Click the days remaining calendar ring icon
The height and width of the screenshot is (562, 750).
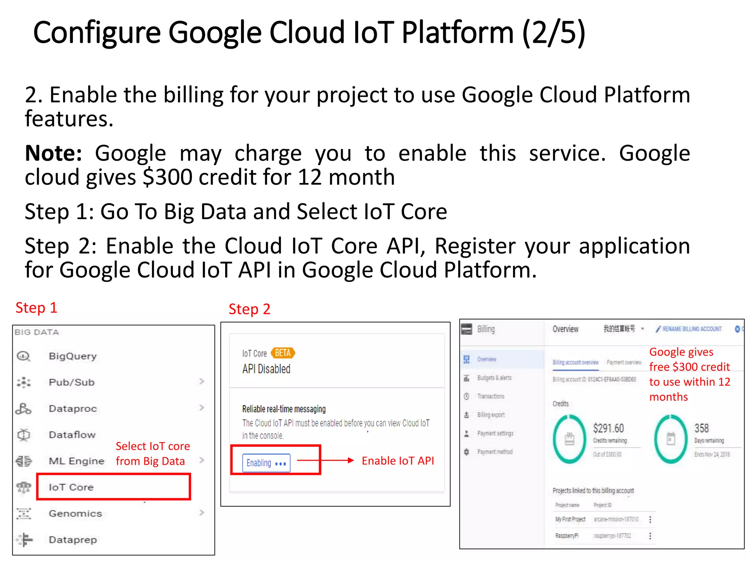coord(671,439)
